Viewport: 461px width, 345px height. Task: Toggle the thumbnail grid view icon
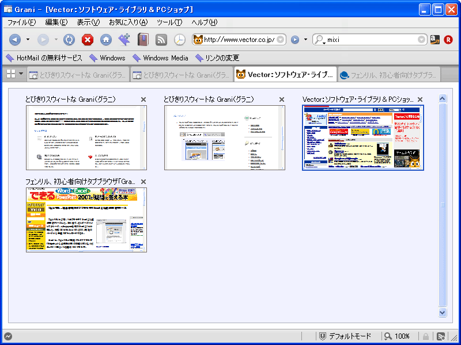[11, 74]
